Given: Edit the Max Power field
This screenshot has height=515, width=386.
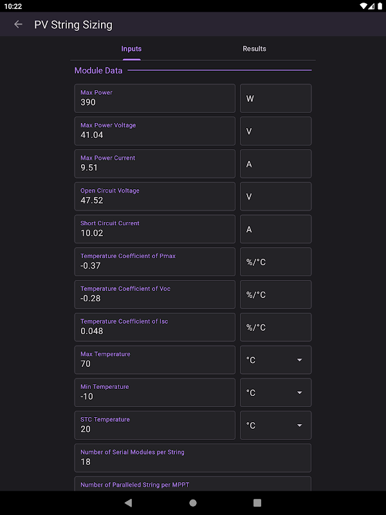Looking at the screenshot, I should 154,98.
